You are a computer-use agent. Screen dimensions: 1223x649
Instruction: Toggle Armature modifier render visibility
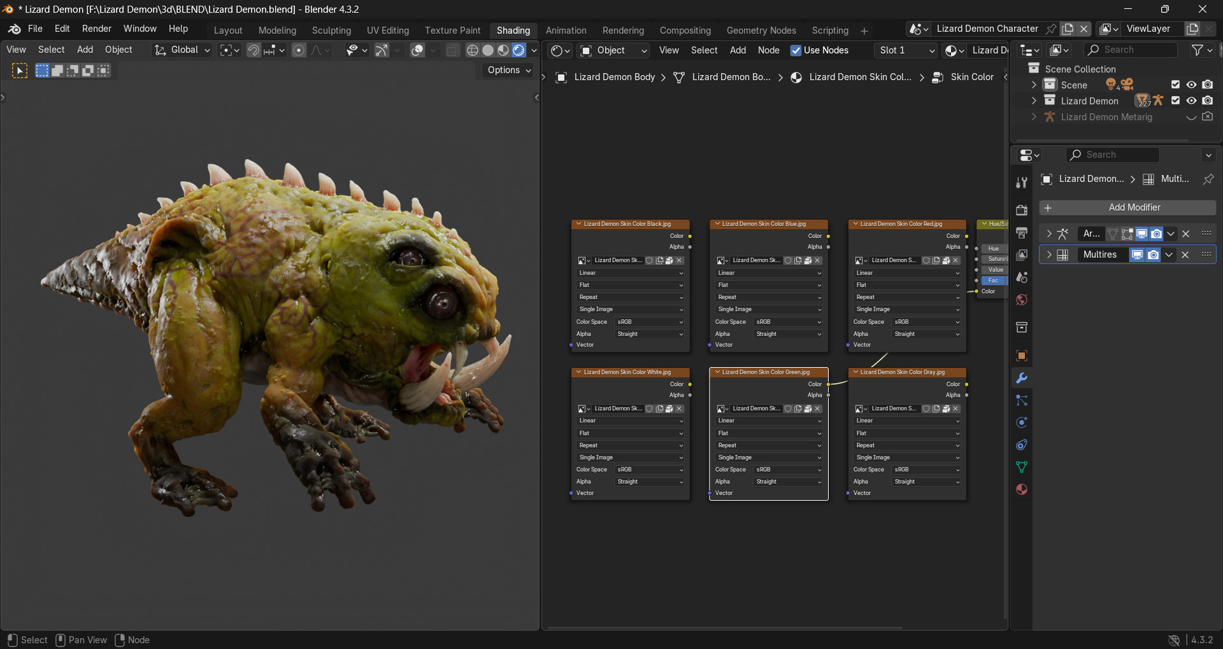click(1156, 234)
